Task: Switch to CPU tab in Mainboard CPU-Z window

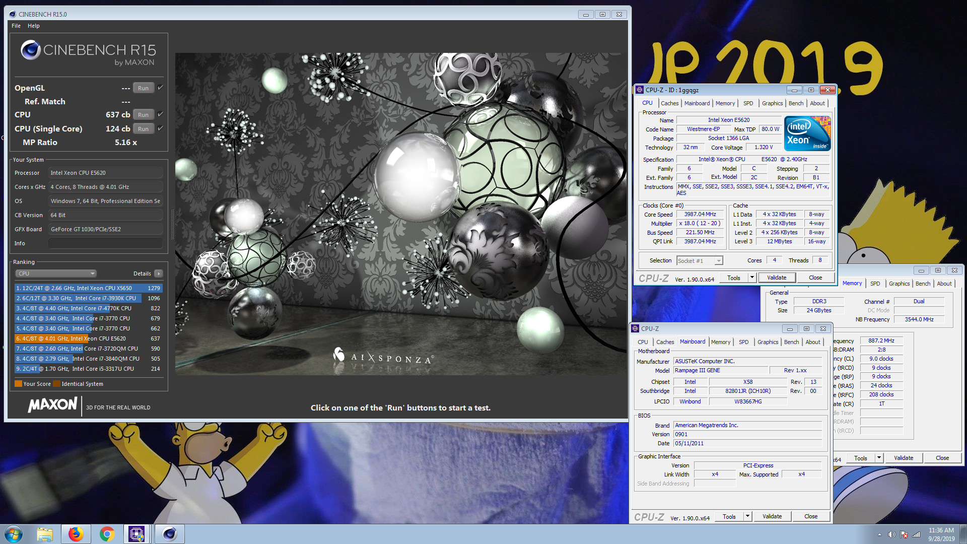Action: [643, 342]
